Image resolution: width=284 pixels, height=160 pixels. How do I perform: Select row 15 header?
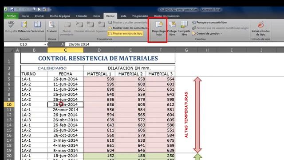click(x=9, y=130)
